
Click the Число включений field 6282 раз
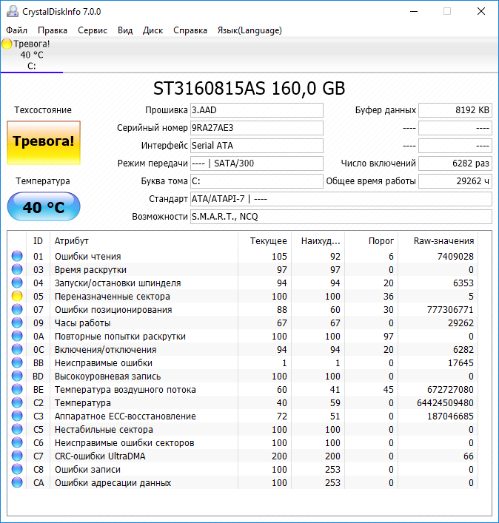[455, 163]
